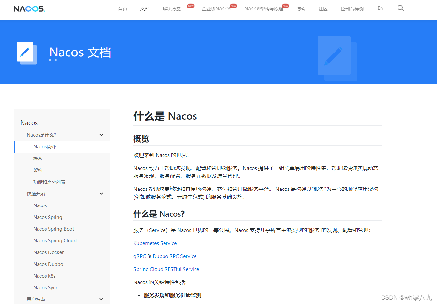
Task: Collapse the 用户指南 section chevron
Action: [x=101, y=299]
